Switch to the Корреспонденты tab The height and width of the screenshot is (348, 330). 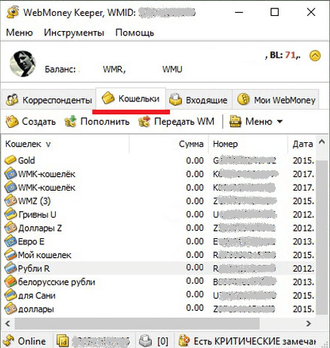pyautogui.click(x=49, y=100)
